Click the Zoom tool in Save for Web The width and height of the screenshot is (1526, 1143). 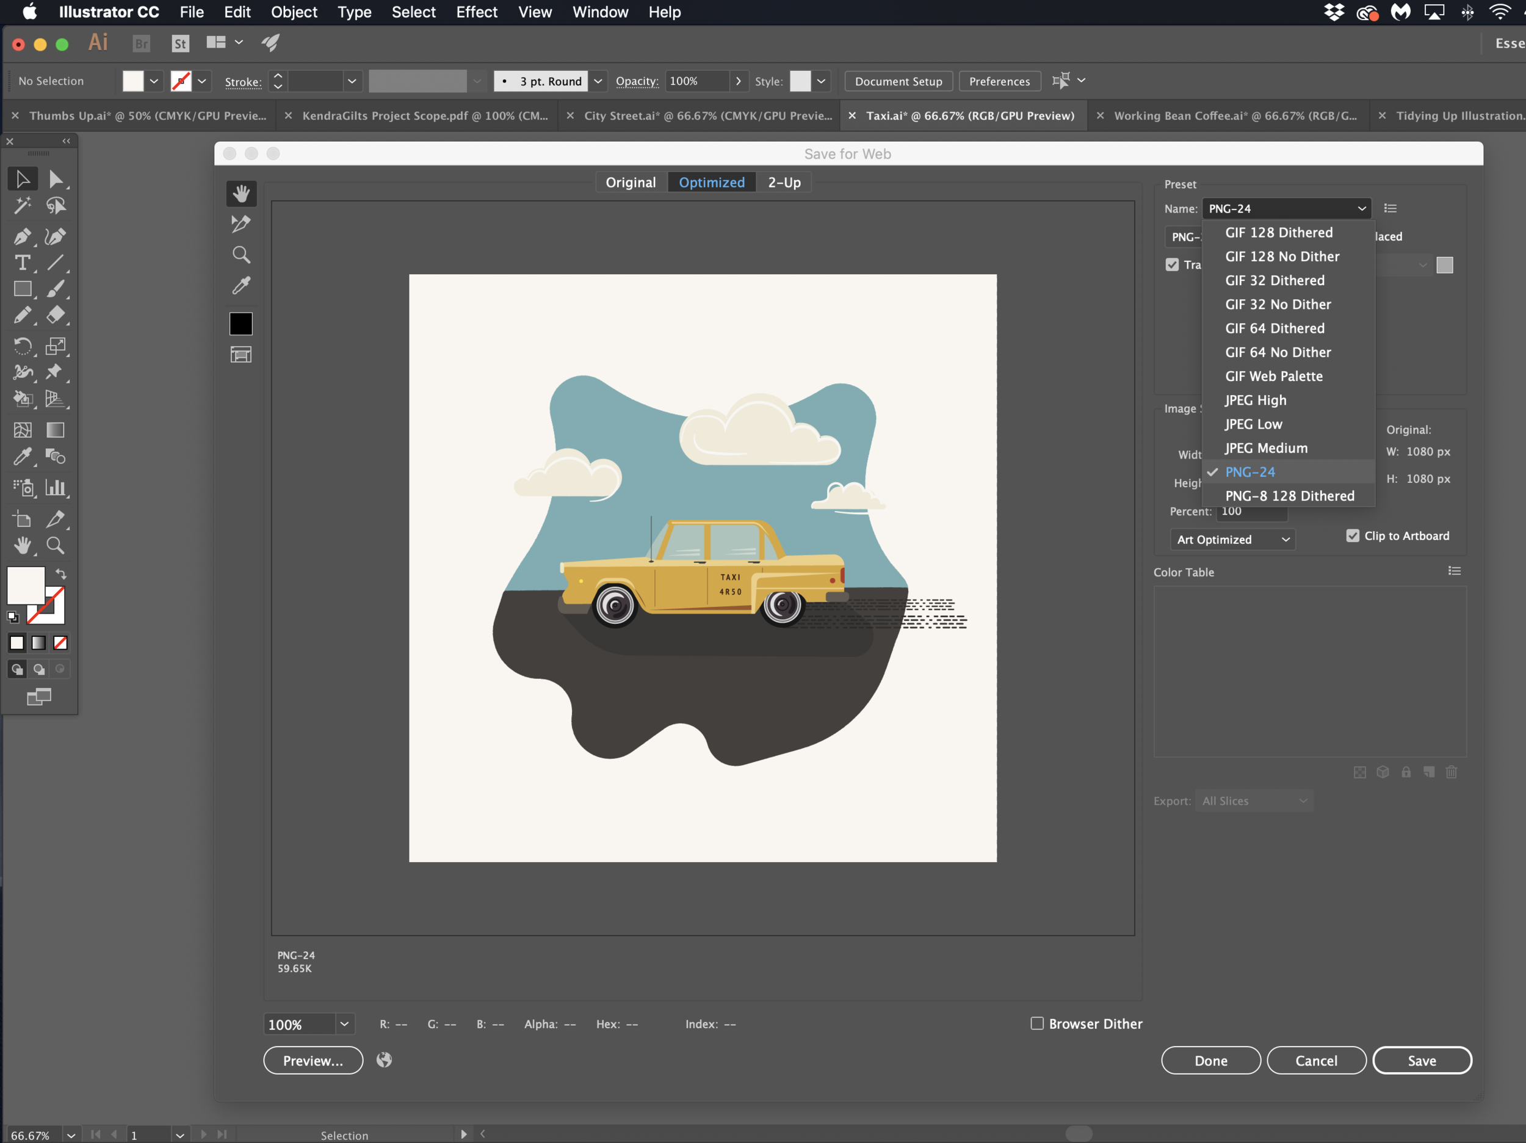[x=240, y=255]
